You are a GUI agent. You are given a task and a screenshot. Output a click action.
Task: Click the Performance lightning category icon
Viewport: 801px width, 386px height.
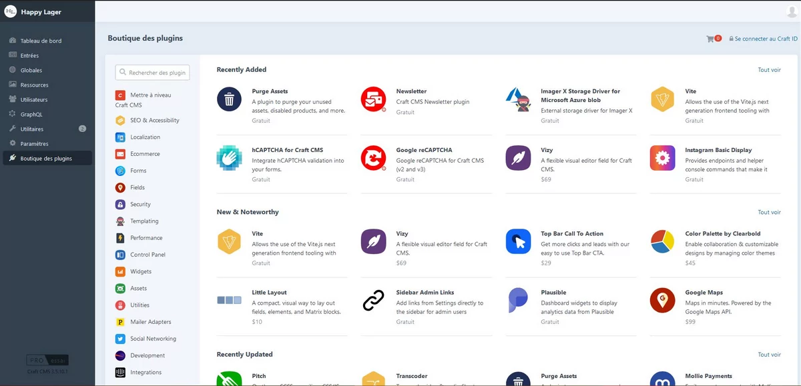click(120, 238)
